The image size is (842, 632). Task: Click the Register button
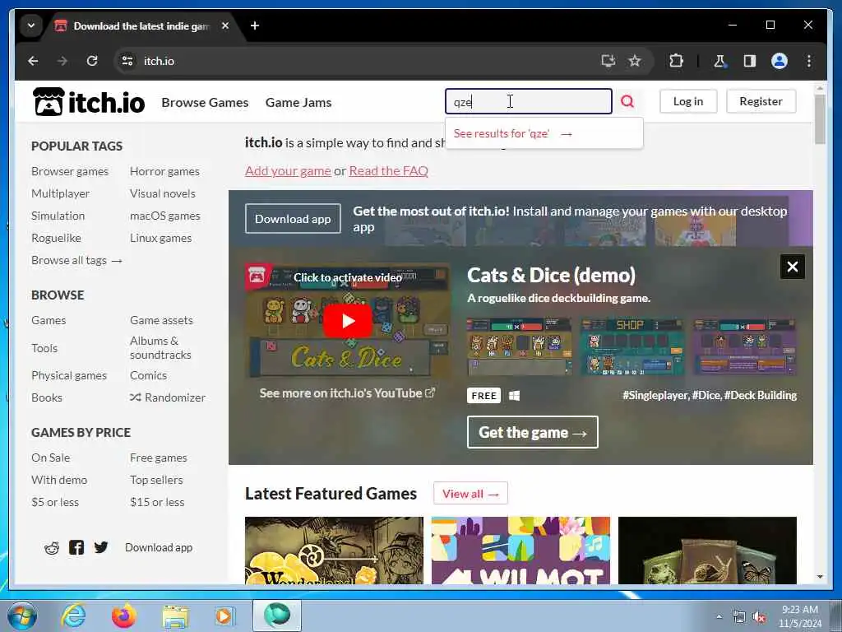761,101
